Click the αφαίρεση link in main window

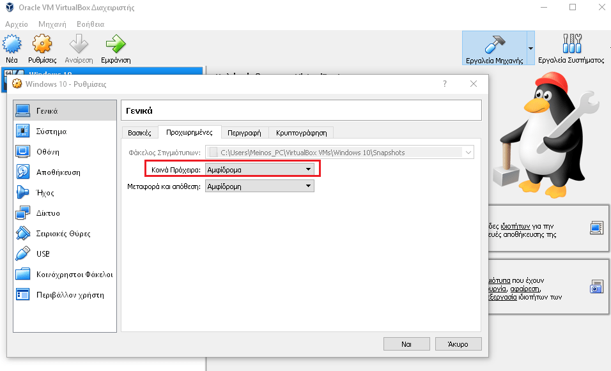point(525,289)
